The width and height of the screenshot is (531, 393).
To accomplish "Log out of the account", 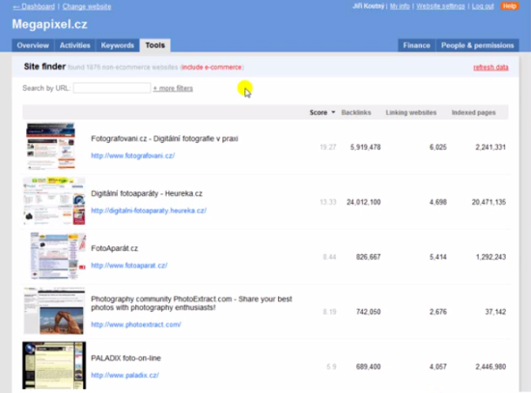I will point(483,6).
